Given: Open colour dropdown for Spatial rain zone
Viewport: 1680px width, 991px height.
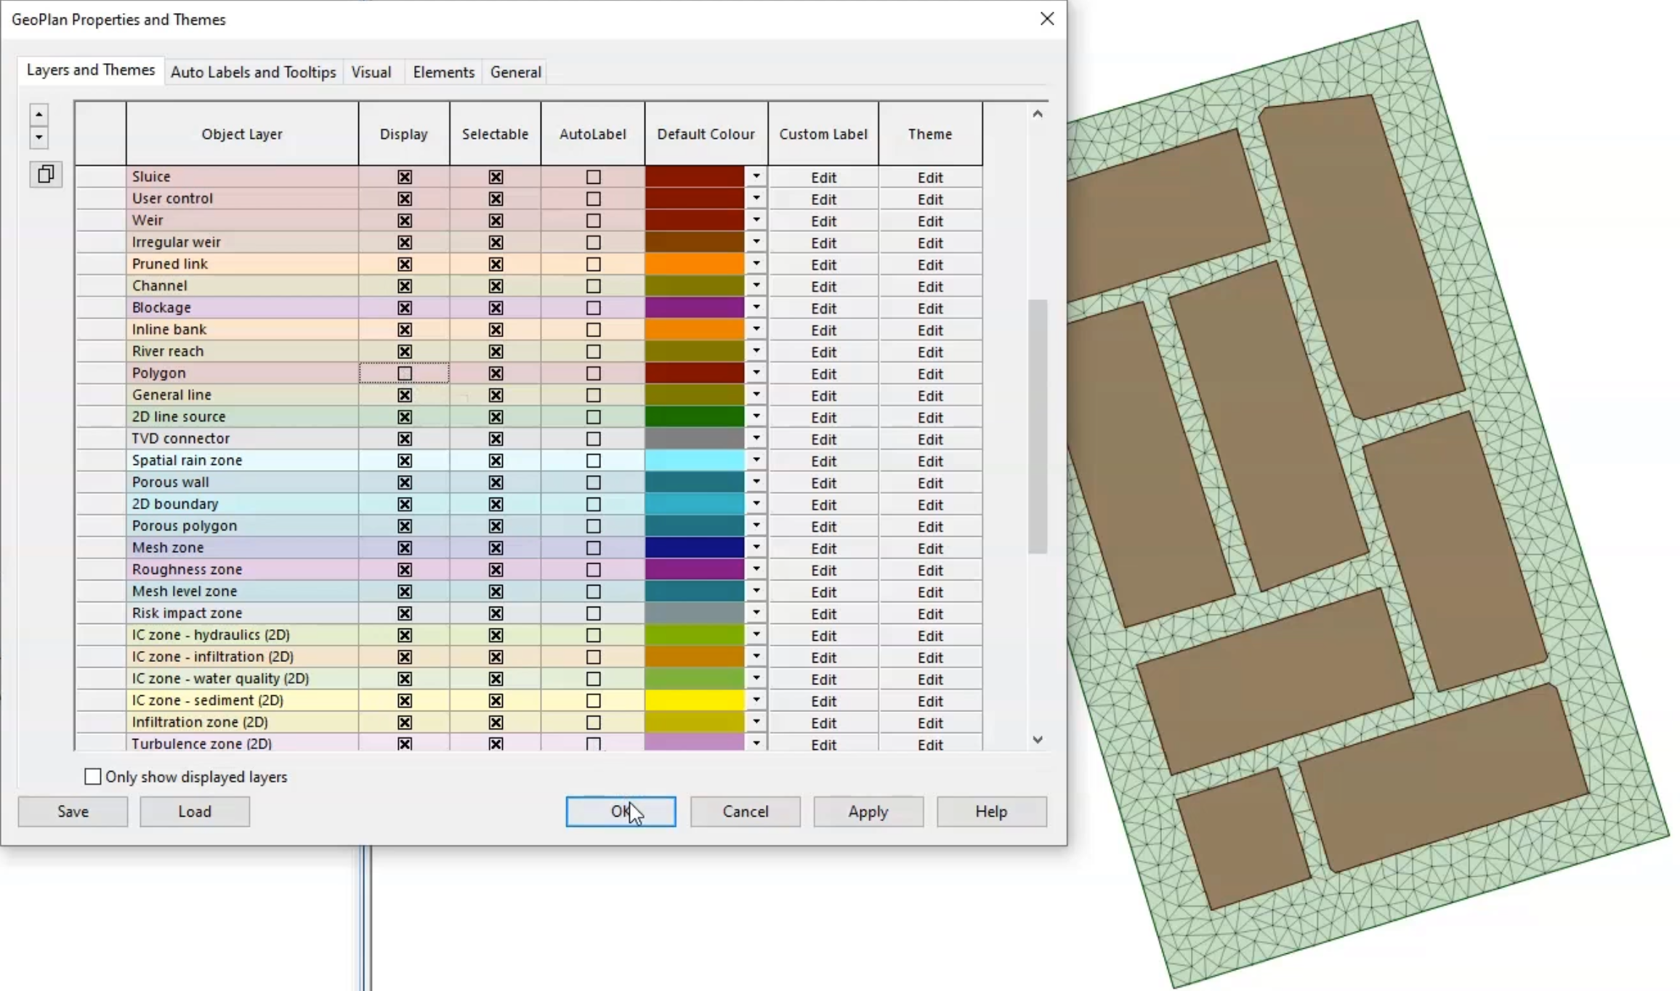Looking at the screenshot, I should 756,460.
